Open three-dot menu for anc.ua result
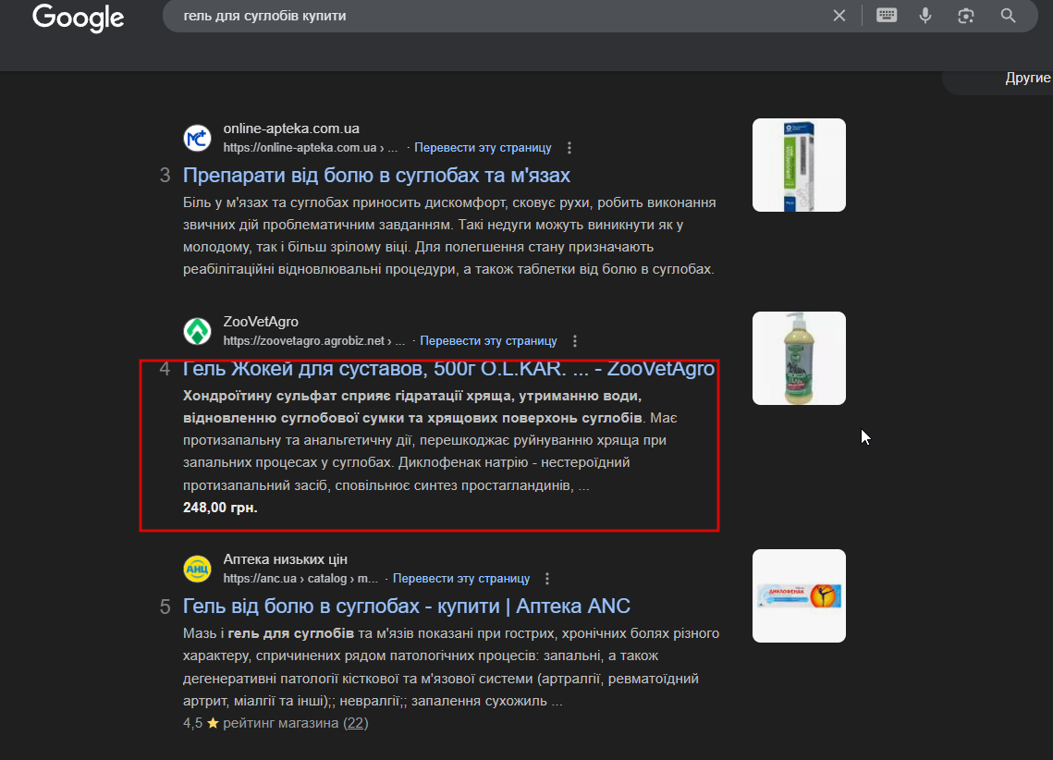Viewport: 1053px width, 760px height. pyautogui.click(x=547, y=579)
